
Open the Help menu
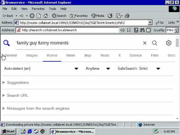tap(64, 9)
